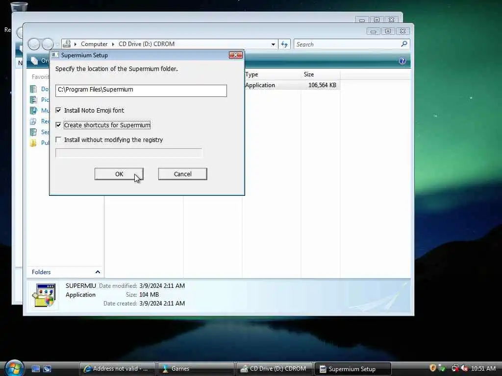Switch to Supermium Setup taskbar button

pos(353,369)
